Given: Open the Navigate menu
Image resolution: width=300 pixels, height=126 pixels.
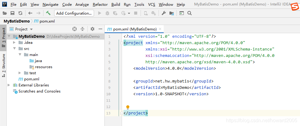Looking at the screenshot, I should [x=51, y=4].
